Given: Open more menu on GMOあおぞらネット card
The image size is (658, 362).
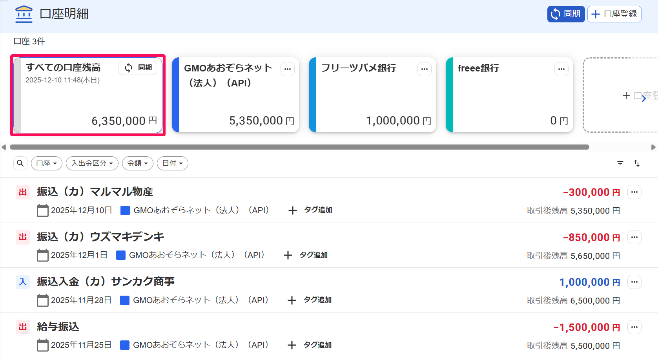Looking at the screenshot, I should (x=288, y=69).
